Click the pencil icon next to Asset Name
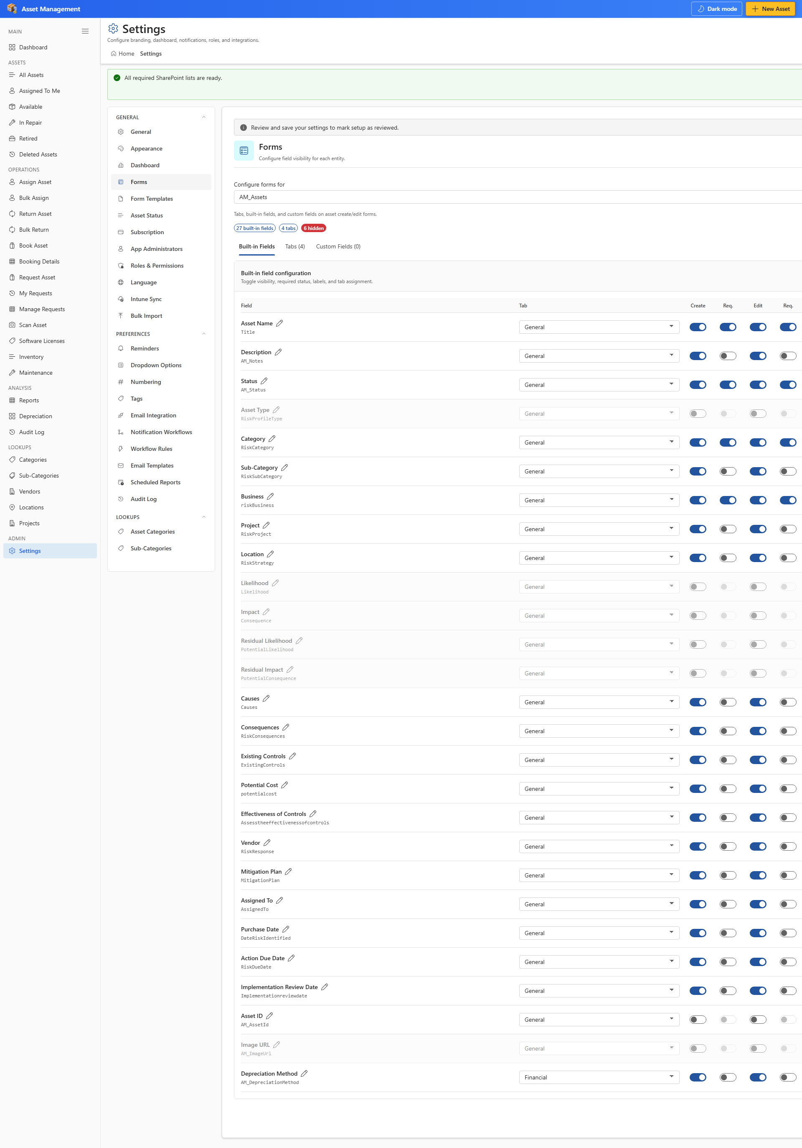 (279, 323)
